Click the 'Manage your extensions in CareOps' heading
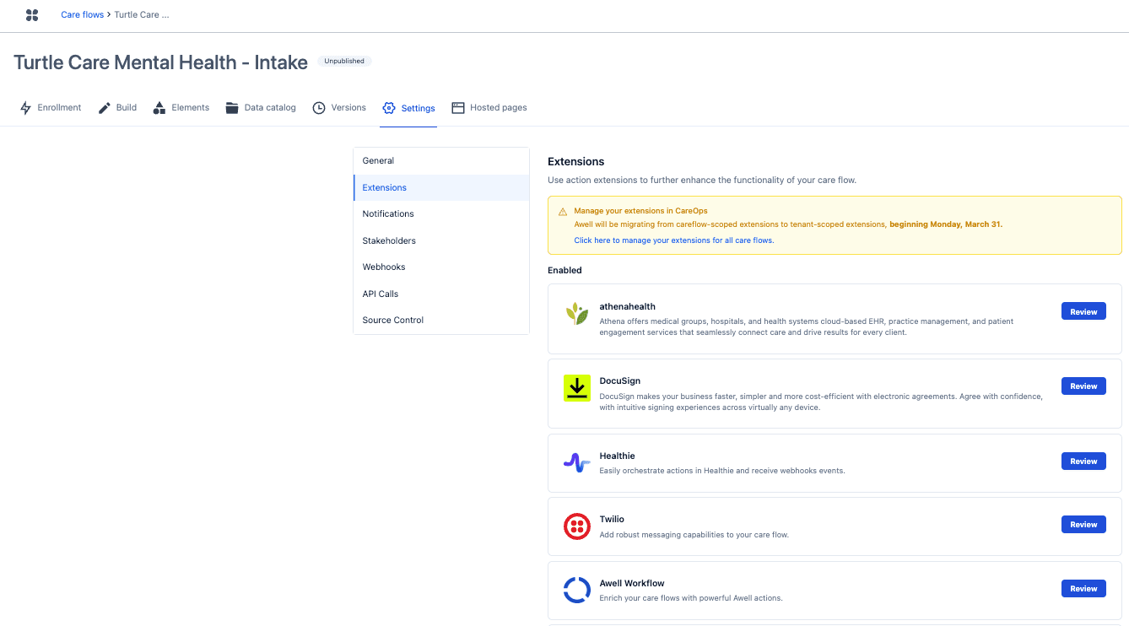Viewport: 1129px width, 626px height. pos(640,211)
